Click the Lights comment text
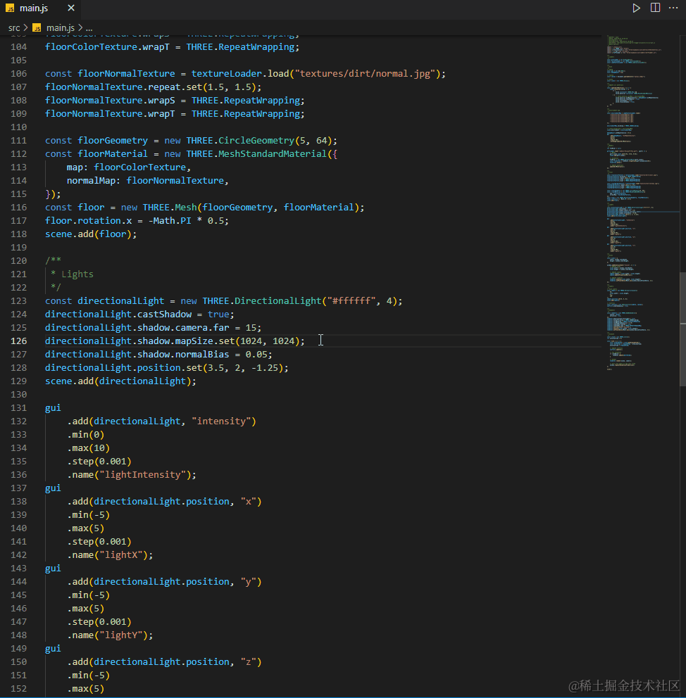686x698 pixels. pos(77,274)
